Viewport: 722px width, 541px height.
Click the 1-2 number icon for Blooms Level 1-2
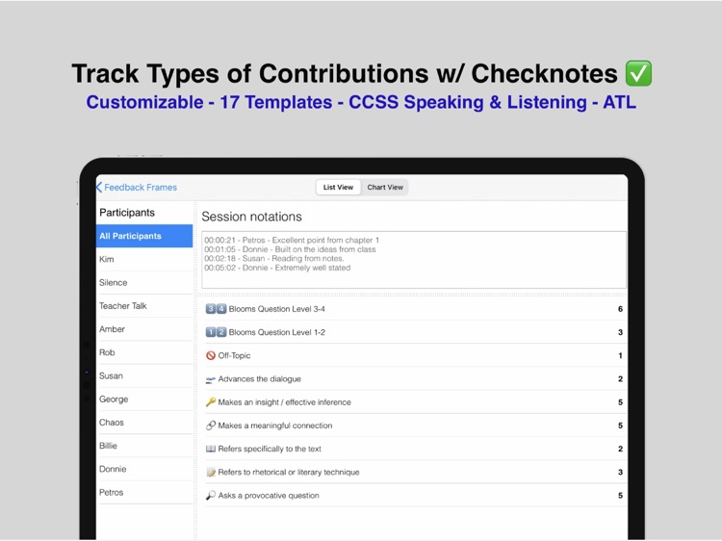pos(216,332)
